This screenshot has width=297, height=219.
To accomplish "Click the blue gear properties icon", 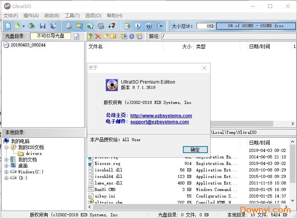I will point(132,36).
